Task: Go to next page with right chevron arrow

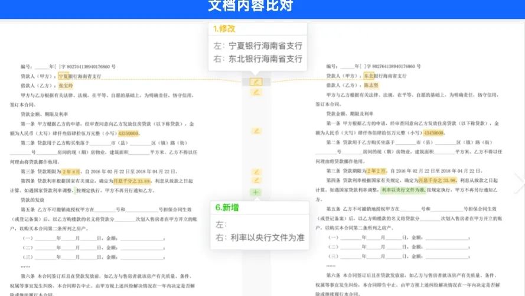Action: pos(520,183)
